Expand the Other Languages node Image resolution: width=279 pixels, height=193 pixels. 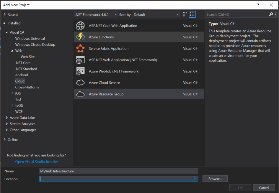(x=7, y=130)
